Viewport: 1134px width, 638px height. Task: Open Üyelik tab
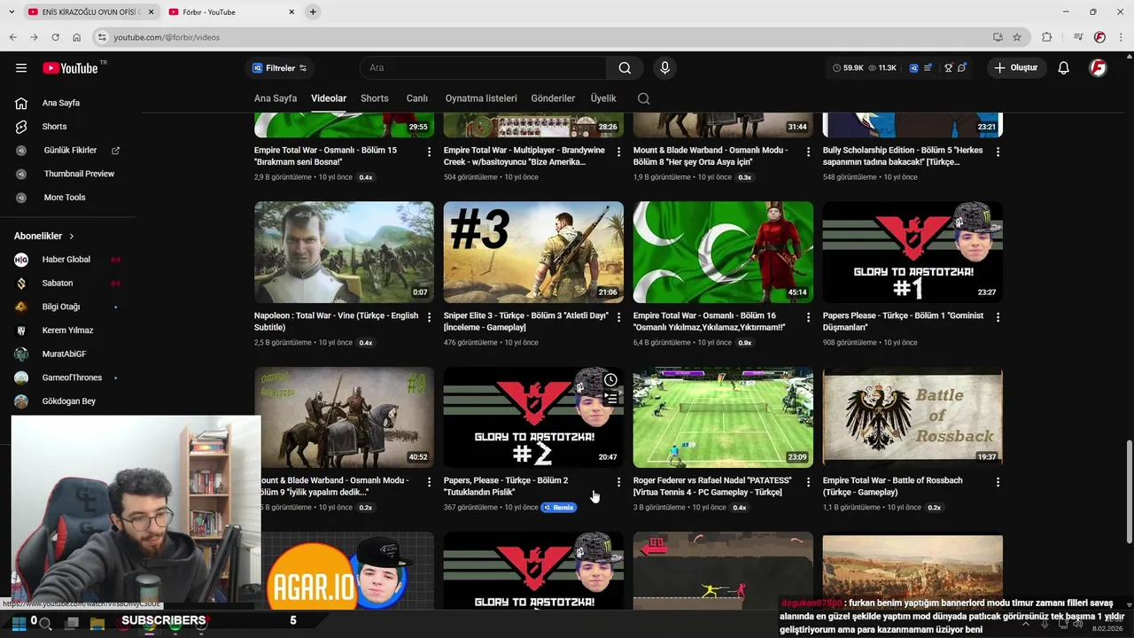point(603,98)
